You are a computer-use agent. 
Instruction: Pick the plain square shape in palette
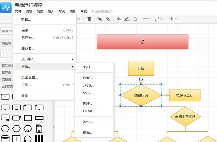28,118
